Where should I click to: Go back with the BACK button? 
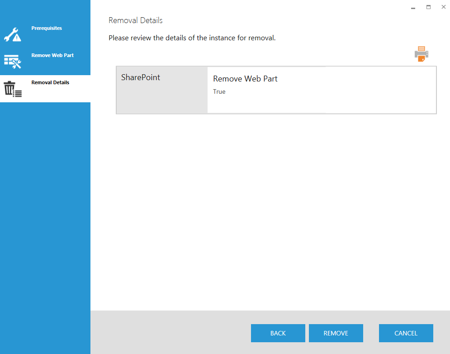pyautogui.click(x=278, y=333)
